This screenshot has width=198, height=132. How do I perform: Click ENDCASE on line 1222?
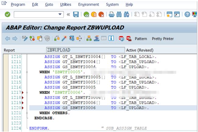pos(44,118)
